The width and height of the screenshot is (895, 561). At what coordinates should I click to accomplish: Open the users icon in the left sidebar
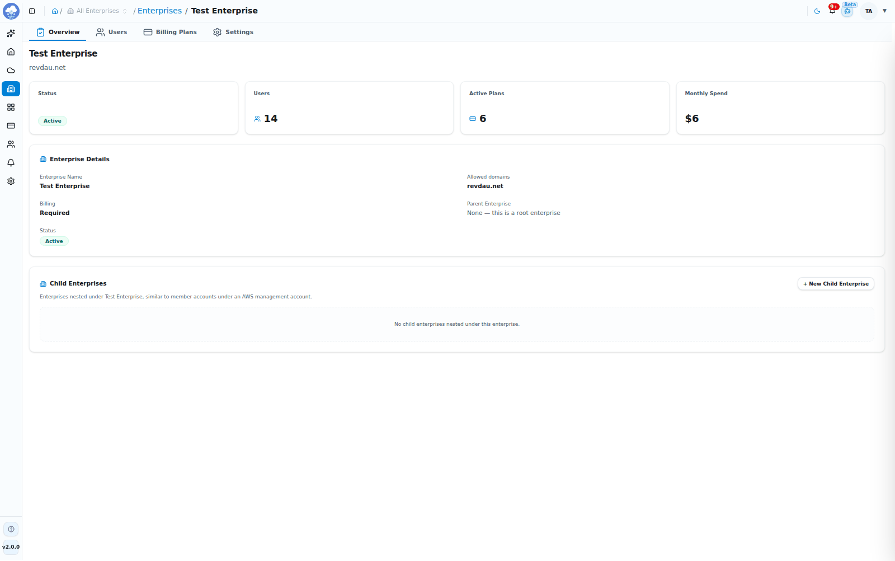coord(11,144)
